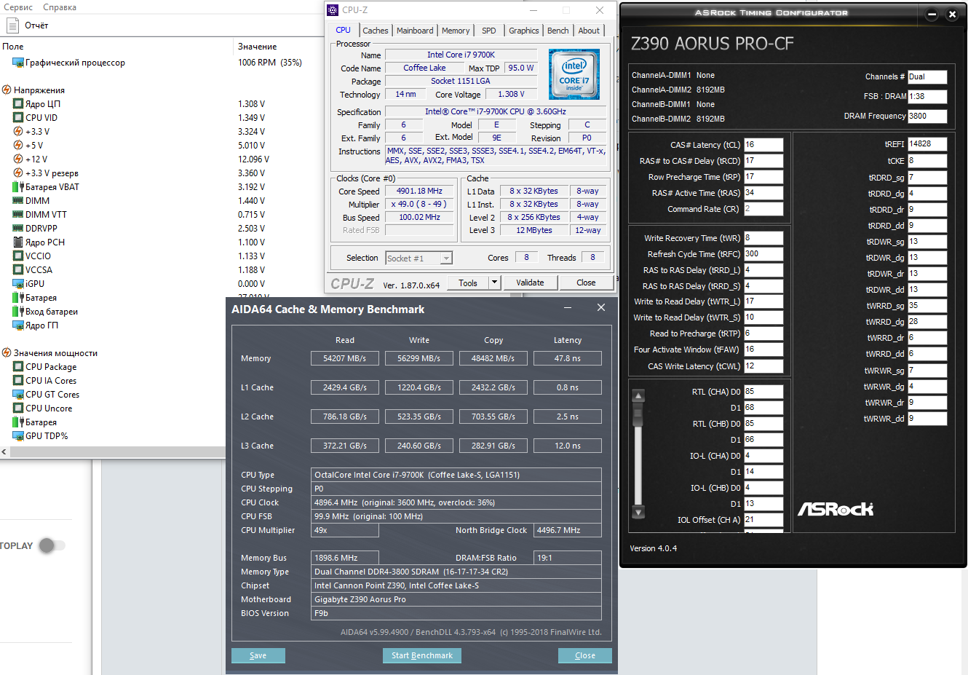The height and width of the screenshot is (675, 968).
Task: Click the VCCIO row icon
Action: coord(18,256)
